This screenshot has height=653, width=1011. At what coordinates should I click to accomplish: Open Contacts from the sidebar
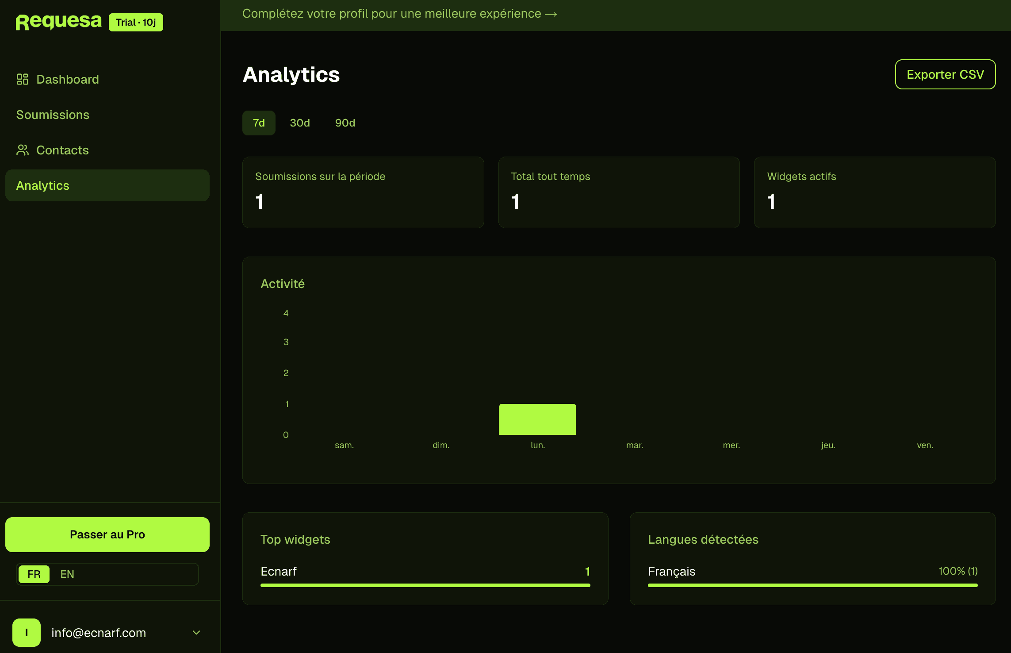click(107, 150)
